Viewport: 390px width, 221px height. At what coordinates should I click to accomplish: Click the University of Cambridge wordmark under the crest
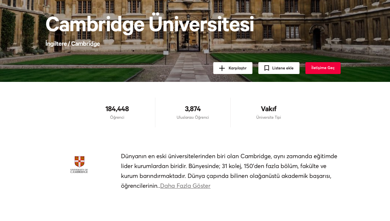(79, 171)
